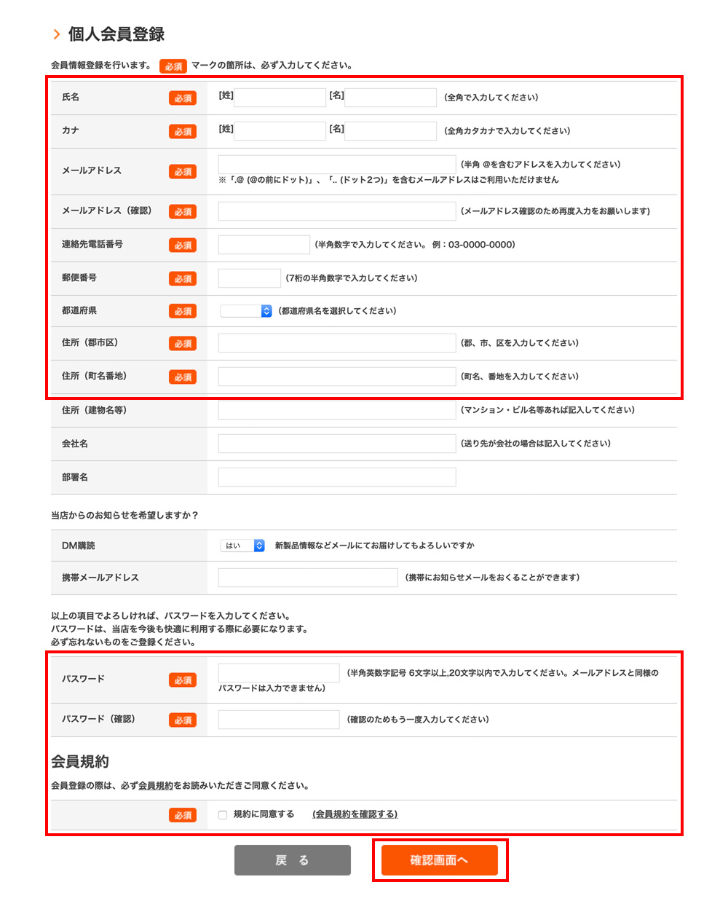Tick the 規約に同意する checkbox
Image resolution: width=728 pixels, height=901 pixels.
click(x=223, y=815)
